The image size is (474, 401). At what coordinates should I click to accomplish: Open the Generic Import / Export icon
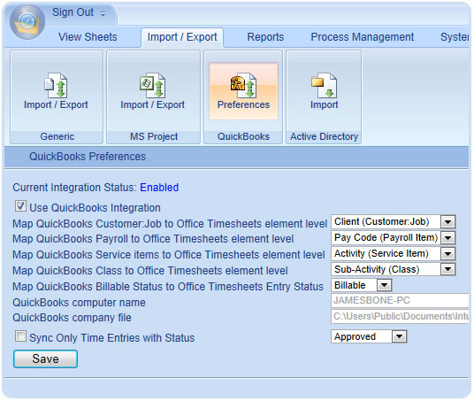(56, 91)
